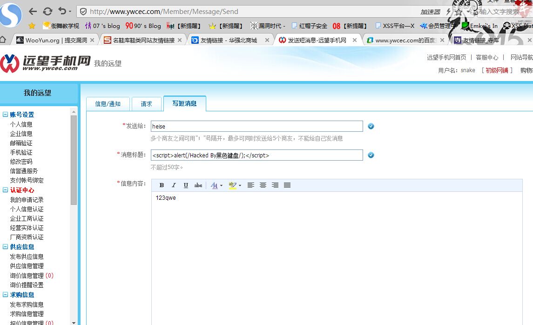Screen dimensions: 533x325
Task: Click the undo-close arrow next to refresh
Action: point(62,11)
